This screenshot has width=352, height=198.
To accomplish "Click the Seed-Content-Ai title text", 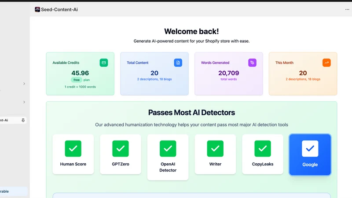I will point(59,9).
